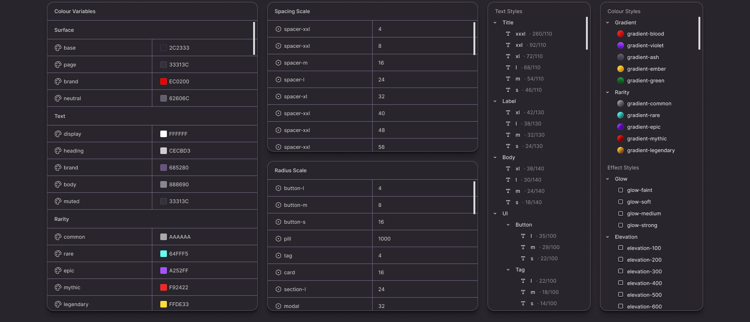The height and width of the screenshot is (322, 750).
Task: Click the glow-strong effect square
Action: click(621, 225)
